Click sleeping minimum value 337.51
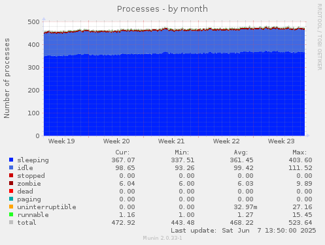The height and width of the screenshot is (245, 325). [182, 160]
